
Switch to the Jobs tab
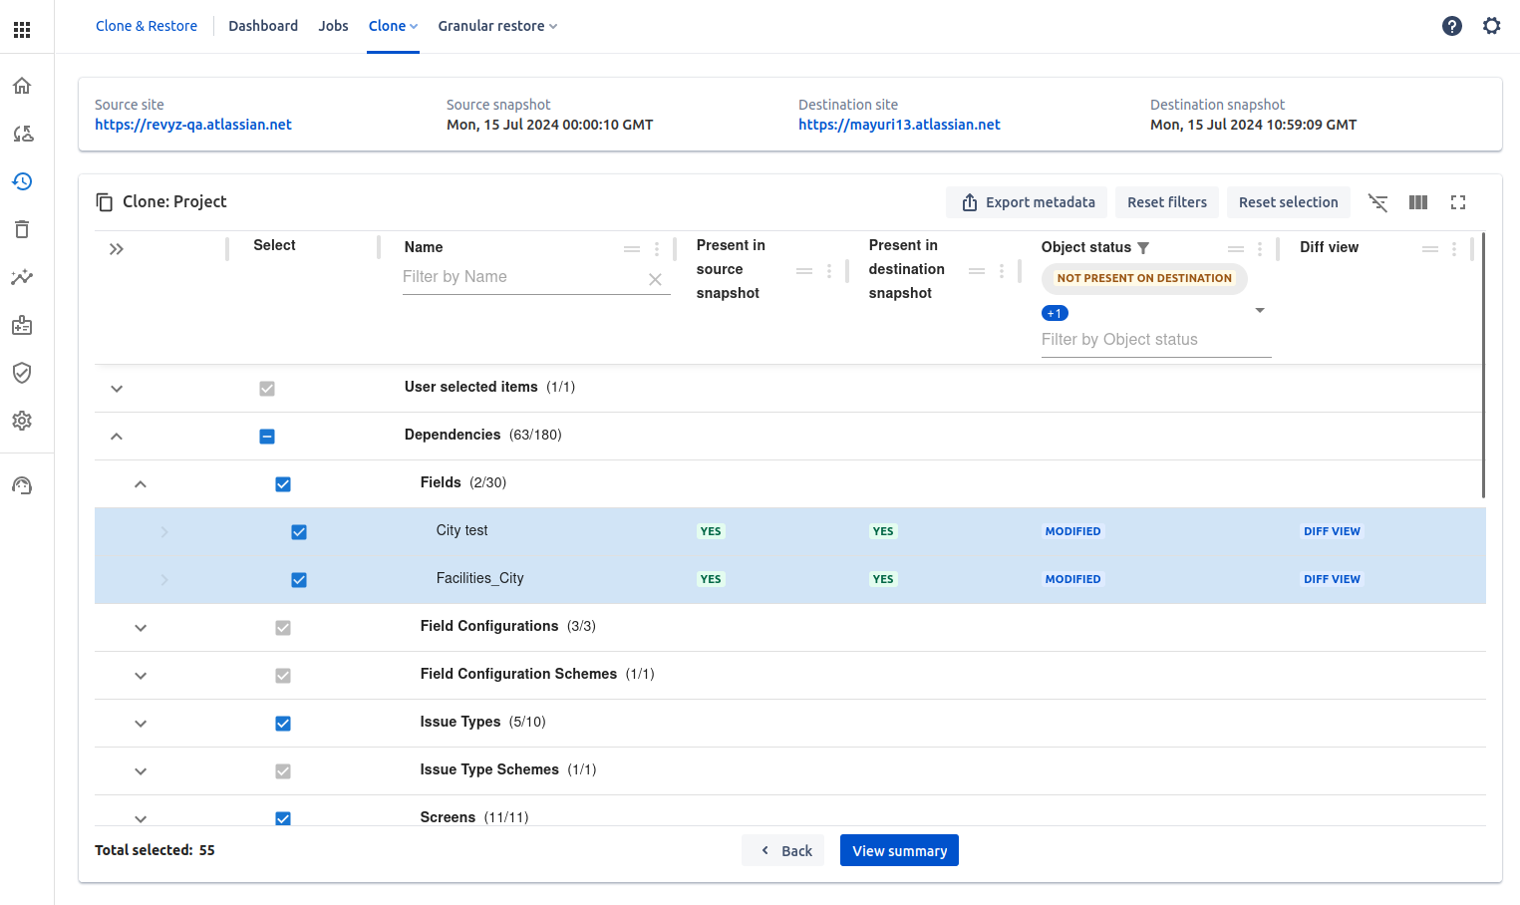point(333,26)
